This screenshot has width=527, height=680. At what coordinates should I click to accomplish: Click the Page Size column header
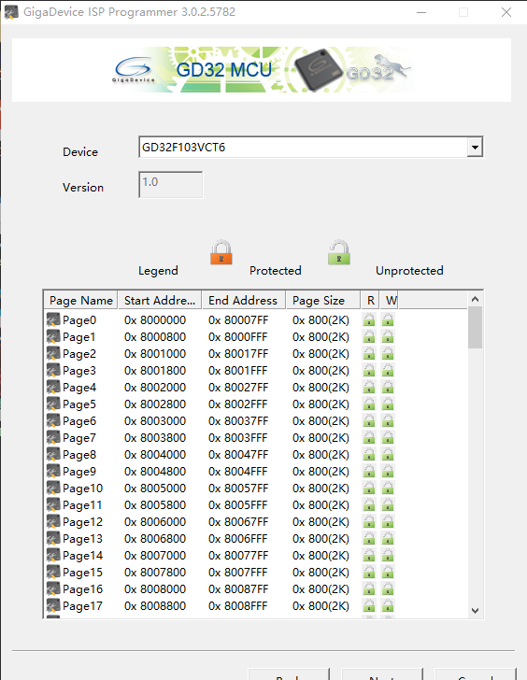point(323,300)
